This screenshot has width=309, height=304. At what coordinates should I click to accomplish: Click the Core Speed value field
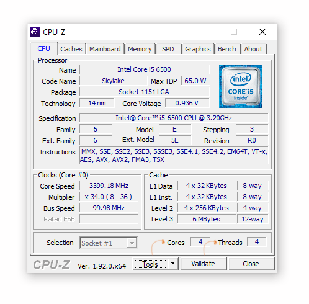point(109,186)
